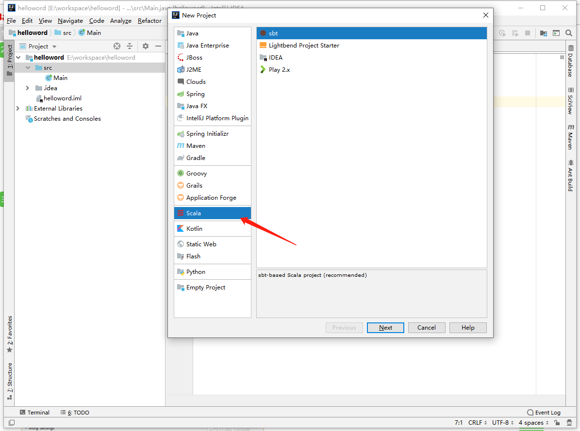
Task: Choose Empty Project option
Action: pos(212,287)
